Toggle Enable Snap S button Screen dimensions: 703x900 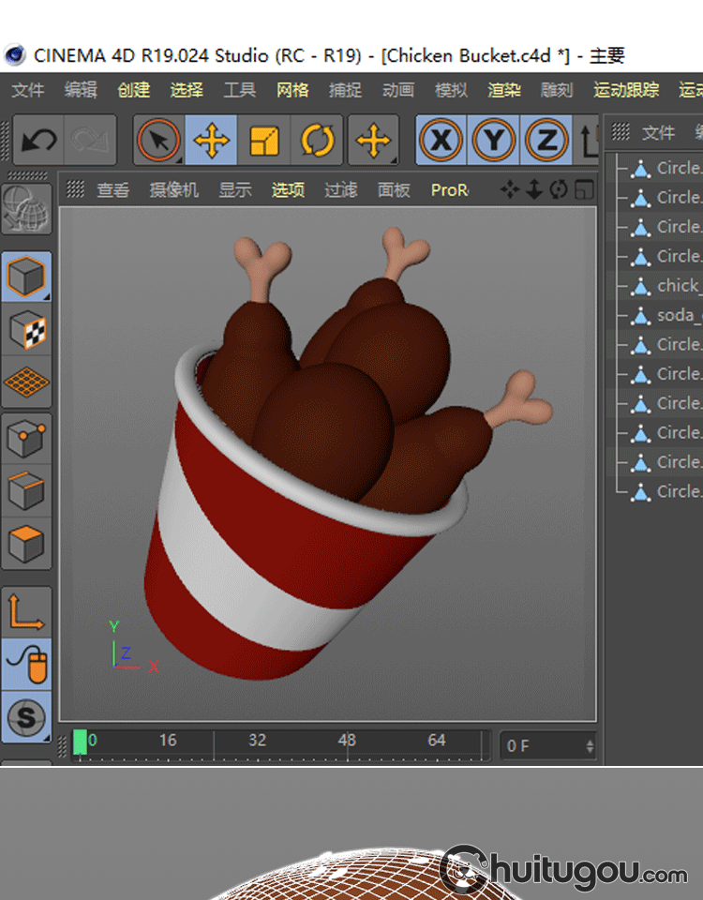coord(27,718)
